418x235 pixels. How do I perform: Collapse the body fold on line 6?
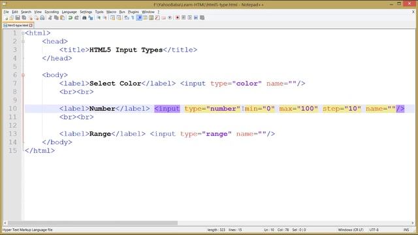click(23, 75)
